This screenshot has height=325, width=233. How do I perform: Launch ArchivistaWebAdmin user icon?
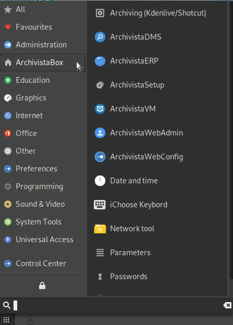(100, 133)
